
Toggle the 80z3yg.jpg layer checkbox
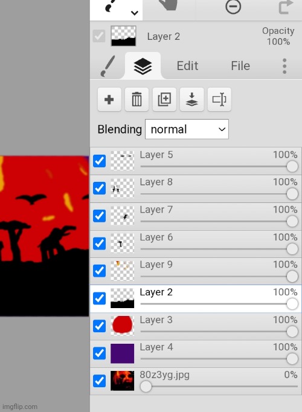click(x=99, y=381)
